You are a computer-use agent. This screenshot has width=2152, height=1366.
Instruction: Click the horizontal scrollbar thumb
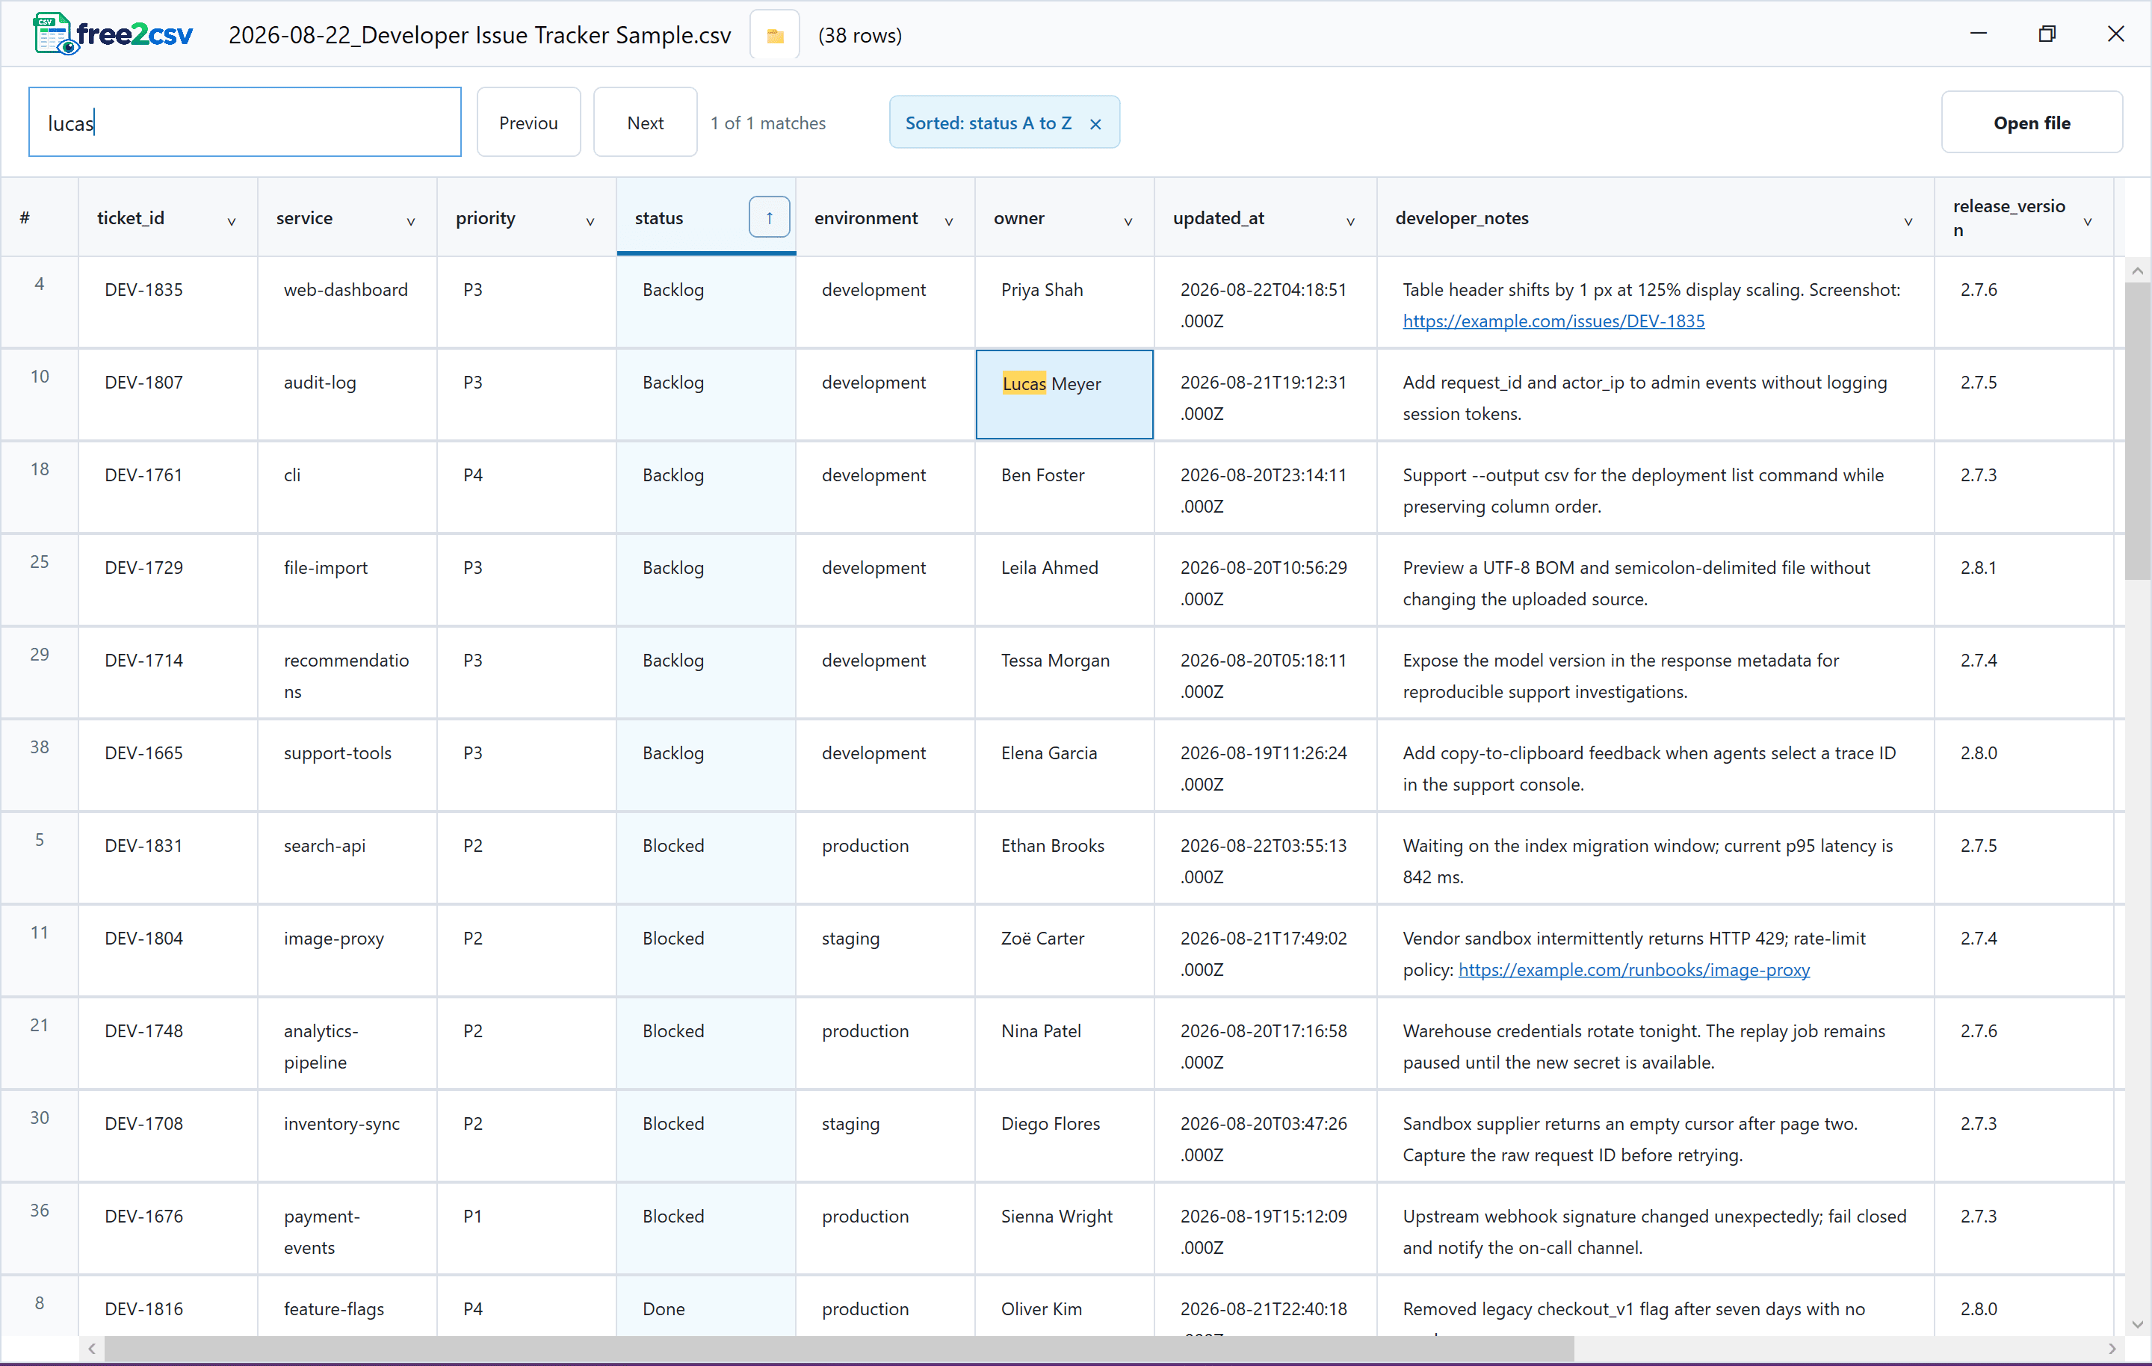839,1349
